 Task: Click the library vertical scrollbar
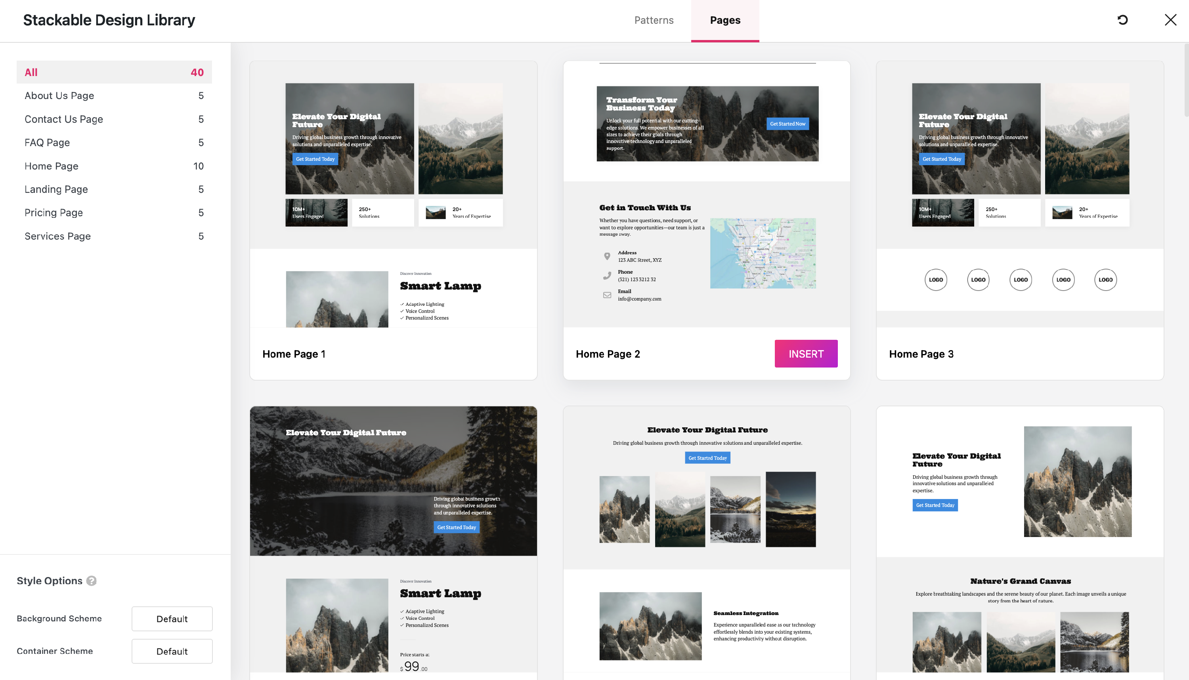click(1186, 80)
